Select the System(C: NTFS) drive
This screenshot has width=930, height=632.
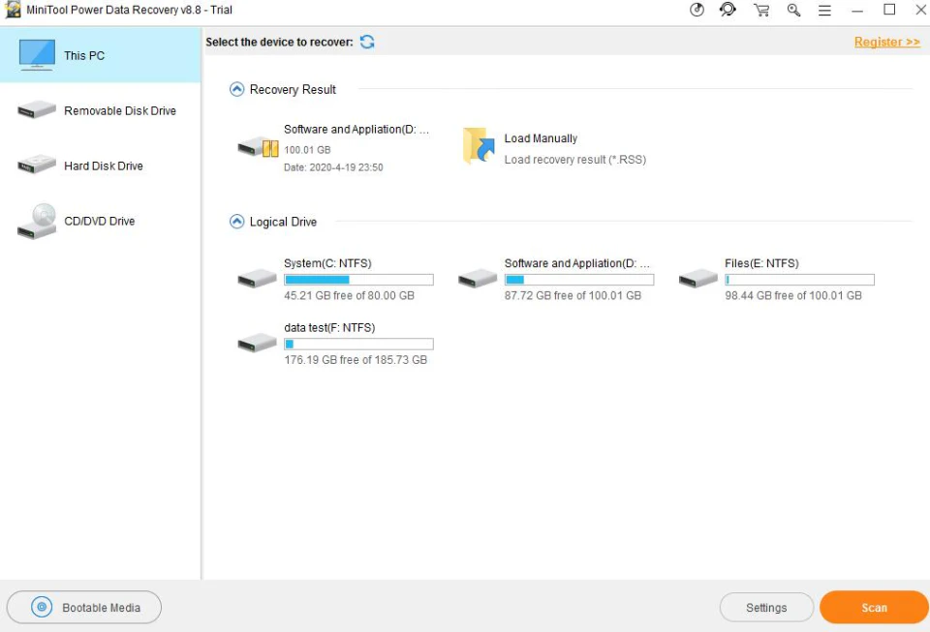[256, 278]
